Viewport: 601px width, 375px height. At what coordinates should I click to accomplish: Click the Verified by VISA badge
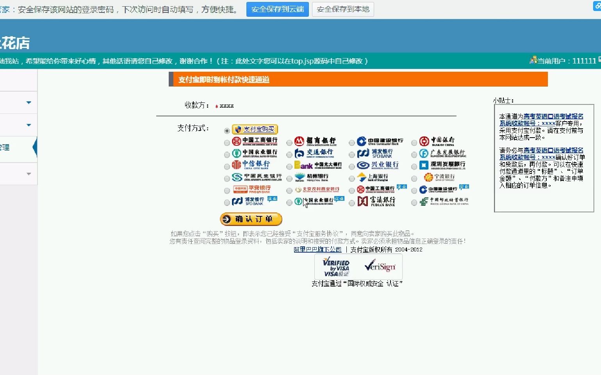pyautogui.click(x=336, y=267)
